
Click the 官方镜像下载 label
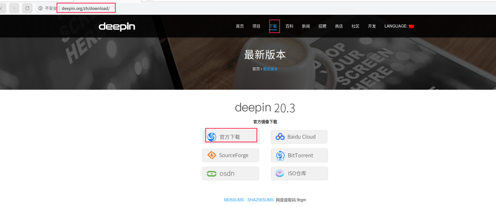(265, 122)
